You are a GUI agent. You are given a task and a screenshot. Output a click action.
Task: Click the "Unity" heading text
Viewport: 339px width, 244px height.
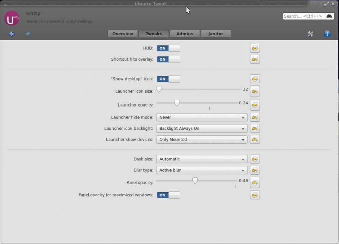pyautogui.click(x=33, y=13)
